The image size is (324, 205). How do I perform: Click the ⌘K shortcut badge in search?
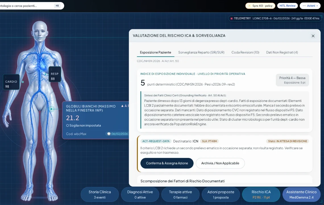(57, 6)
